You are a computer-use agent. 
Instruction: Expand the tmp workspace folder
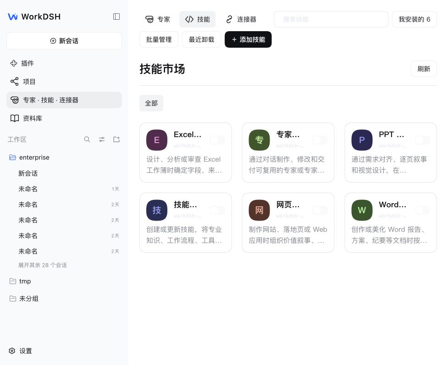coord(64,281)
